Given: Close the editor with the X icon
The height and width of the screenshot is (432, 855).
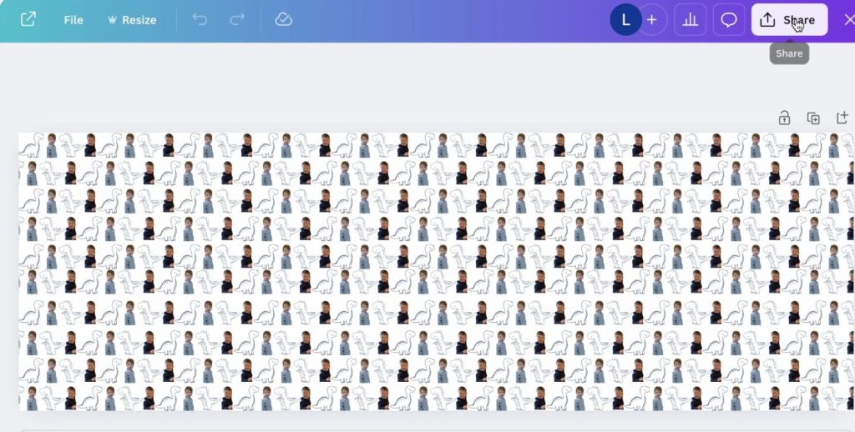Looking at the screenshot, I should (x=848, y=20).
